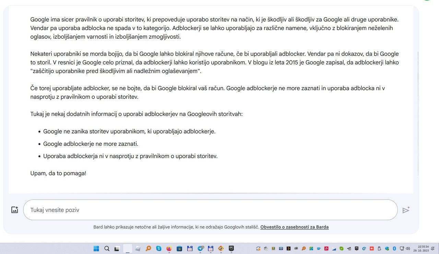Click bullet 'Google adblockerje ne more zaznati.'

point(91,144)
